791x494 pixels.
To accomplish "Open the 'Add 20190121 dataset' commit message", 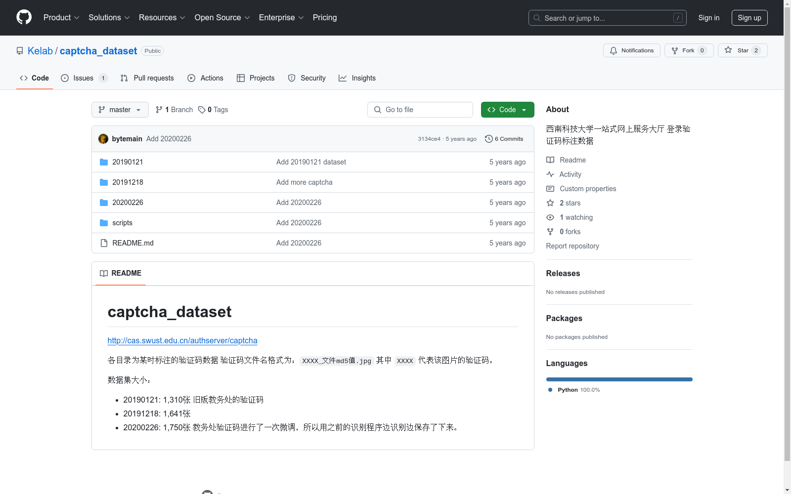I will (x=311, y=162).
